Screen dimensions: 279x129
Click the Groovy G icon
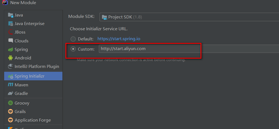tap(11, 103)
